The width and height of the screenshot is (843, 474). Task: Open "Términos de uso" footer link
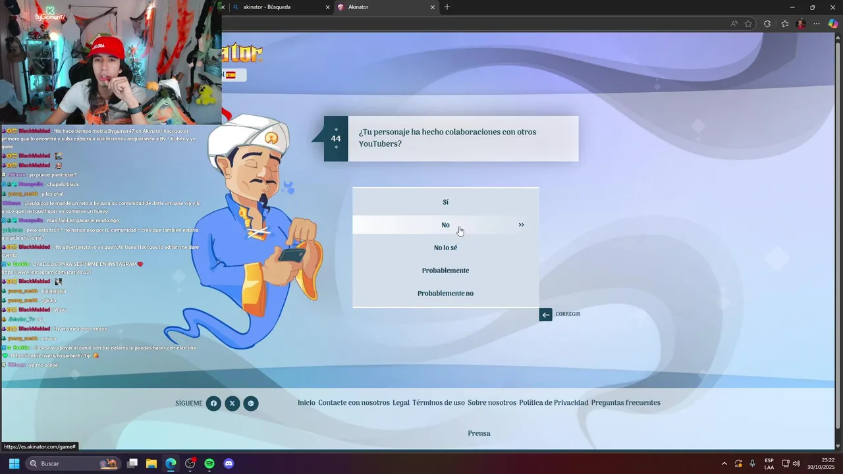[439, 403]
